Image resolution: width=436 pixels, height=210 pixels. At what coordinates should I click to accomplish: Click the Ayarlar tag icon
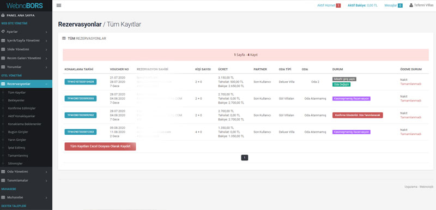coord(3,32)
